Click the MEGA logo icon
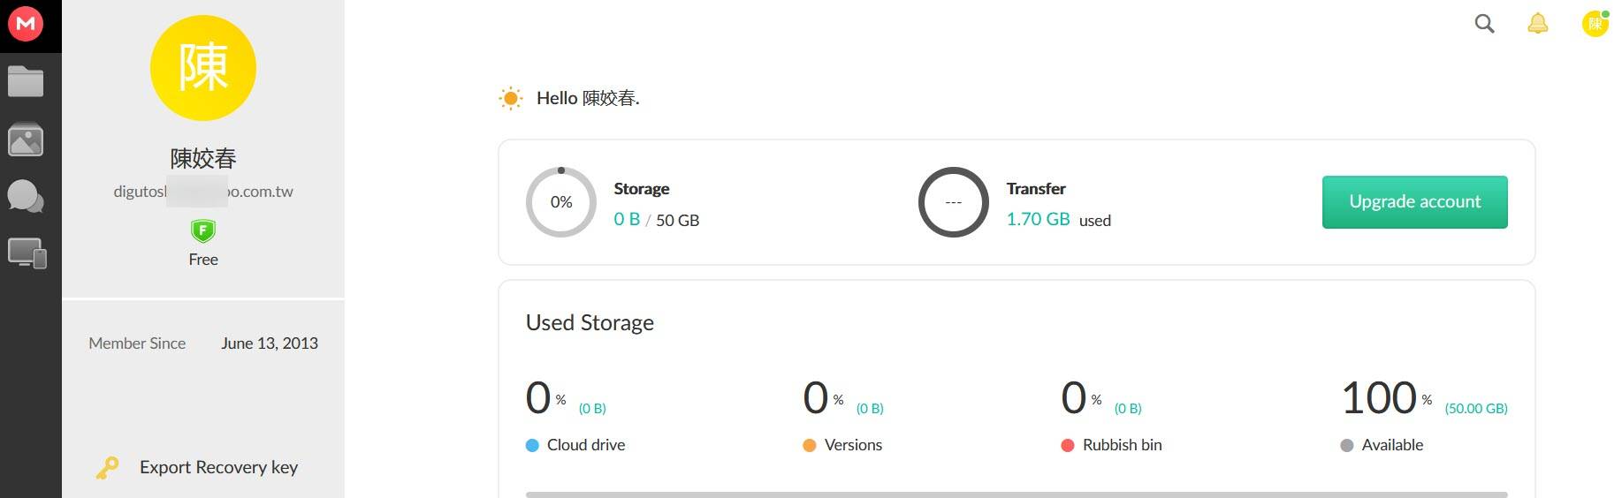 coord(27,23)
